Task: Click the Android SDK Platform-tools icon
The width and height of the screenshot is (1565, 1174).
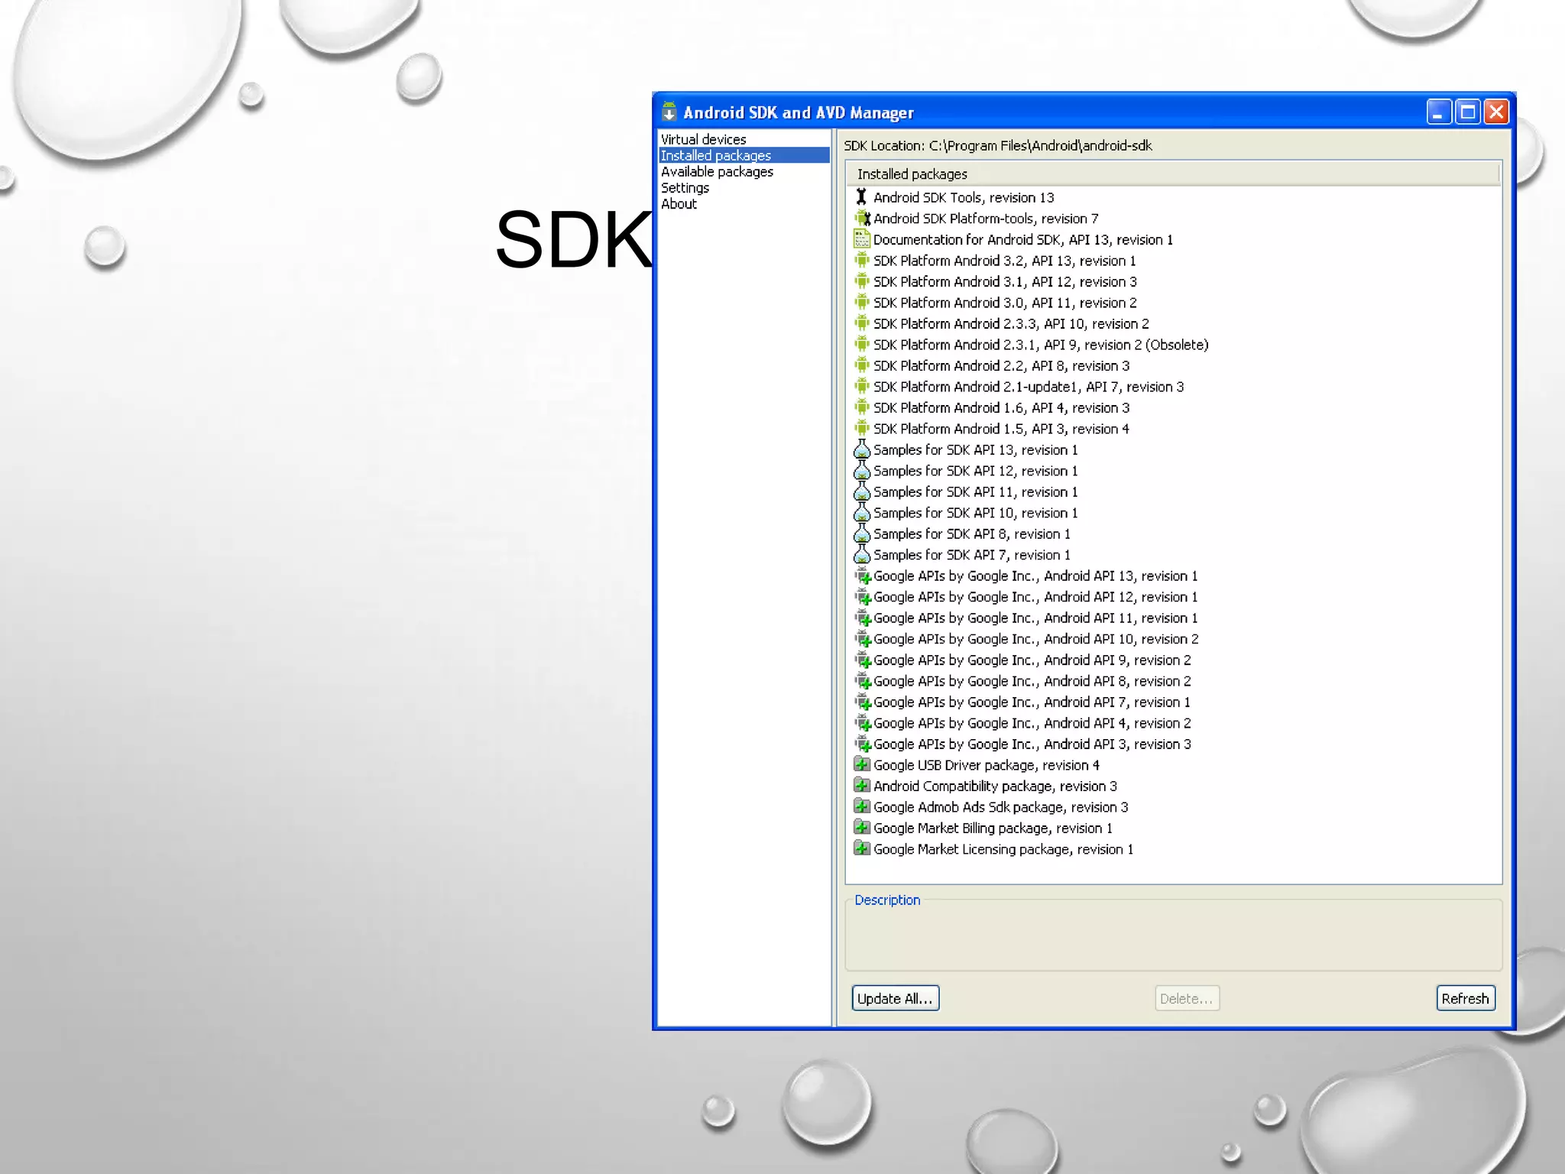Action: pos(862,219)
